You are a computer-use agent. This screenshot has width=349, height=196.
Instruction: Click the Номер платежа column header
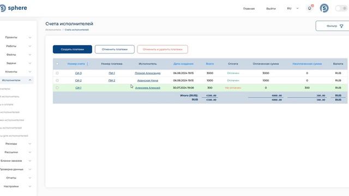coord(112,64)
